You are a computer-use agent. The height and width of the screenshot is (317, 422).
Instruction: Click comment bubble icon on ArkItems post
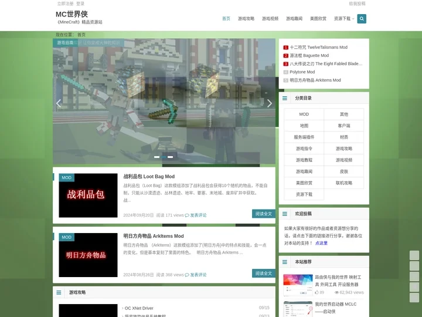(187, 275)
